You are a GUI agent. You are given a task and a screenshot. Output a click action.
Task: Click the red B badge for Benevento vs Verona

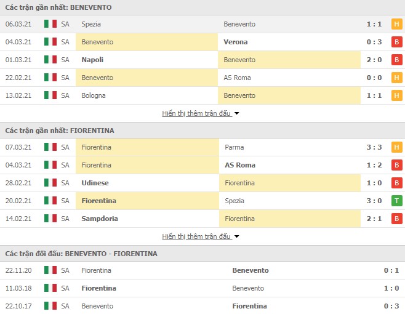coord(396,42)
